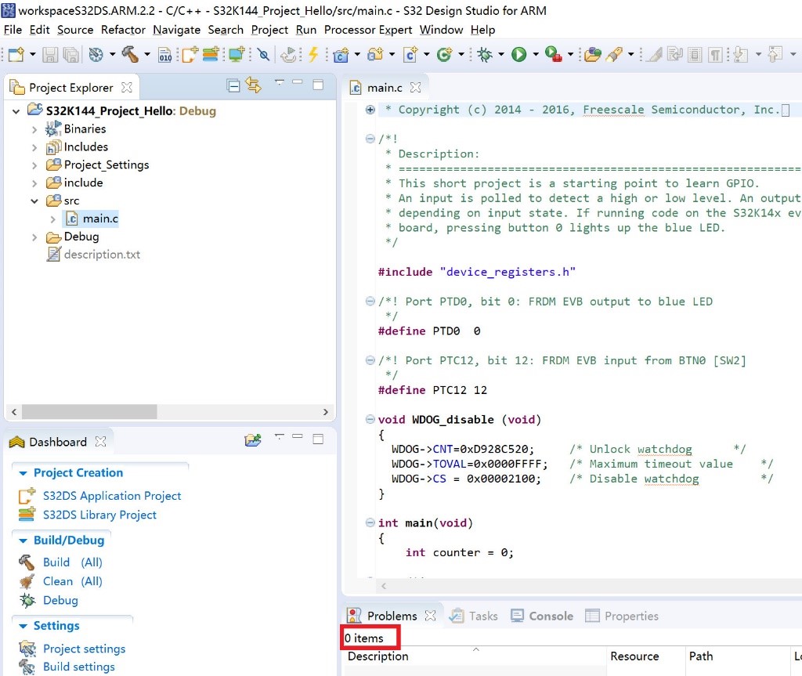Open the Project menu
The width and height of the screenshot is (802, 676).
coord(269,30)
